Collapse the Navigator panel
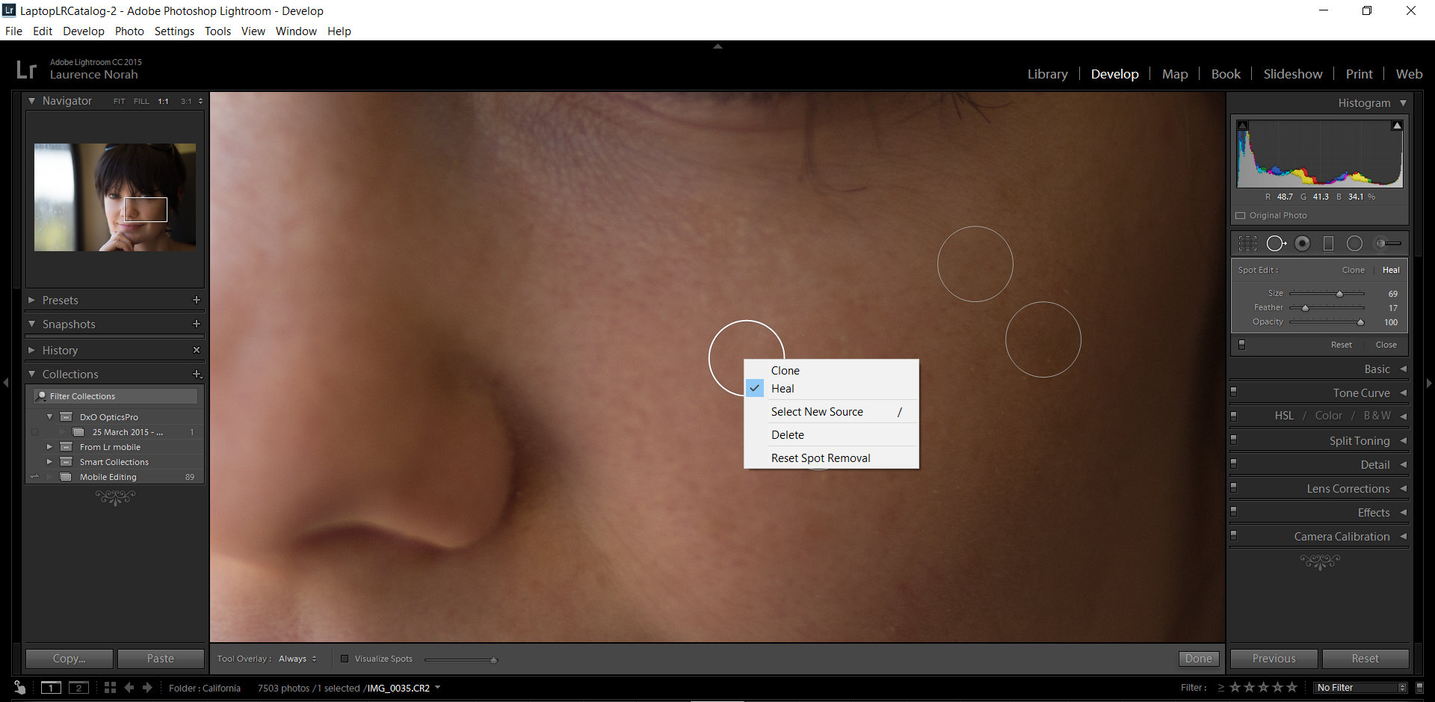The image size is (1435, 702). pyautogui.click(x=31, y=101)
